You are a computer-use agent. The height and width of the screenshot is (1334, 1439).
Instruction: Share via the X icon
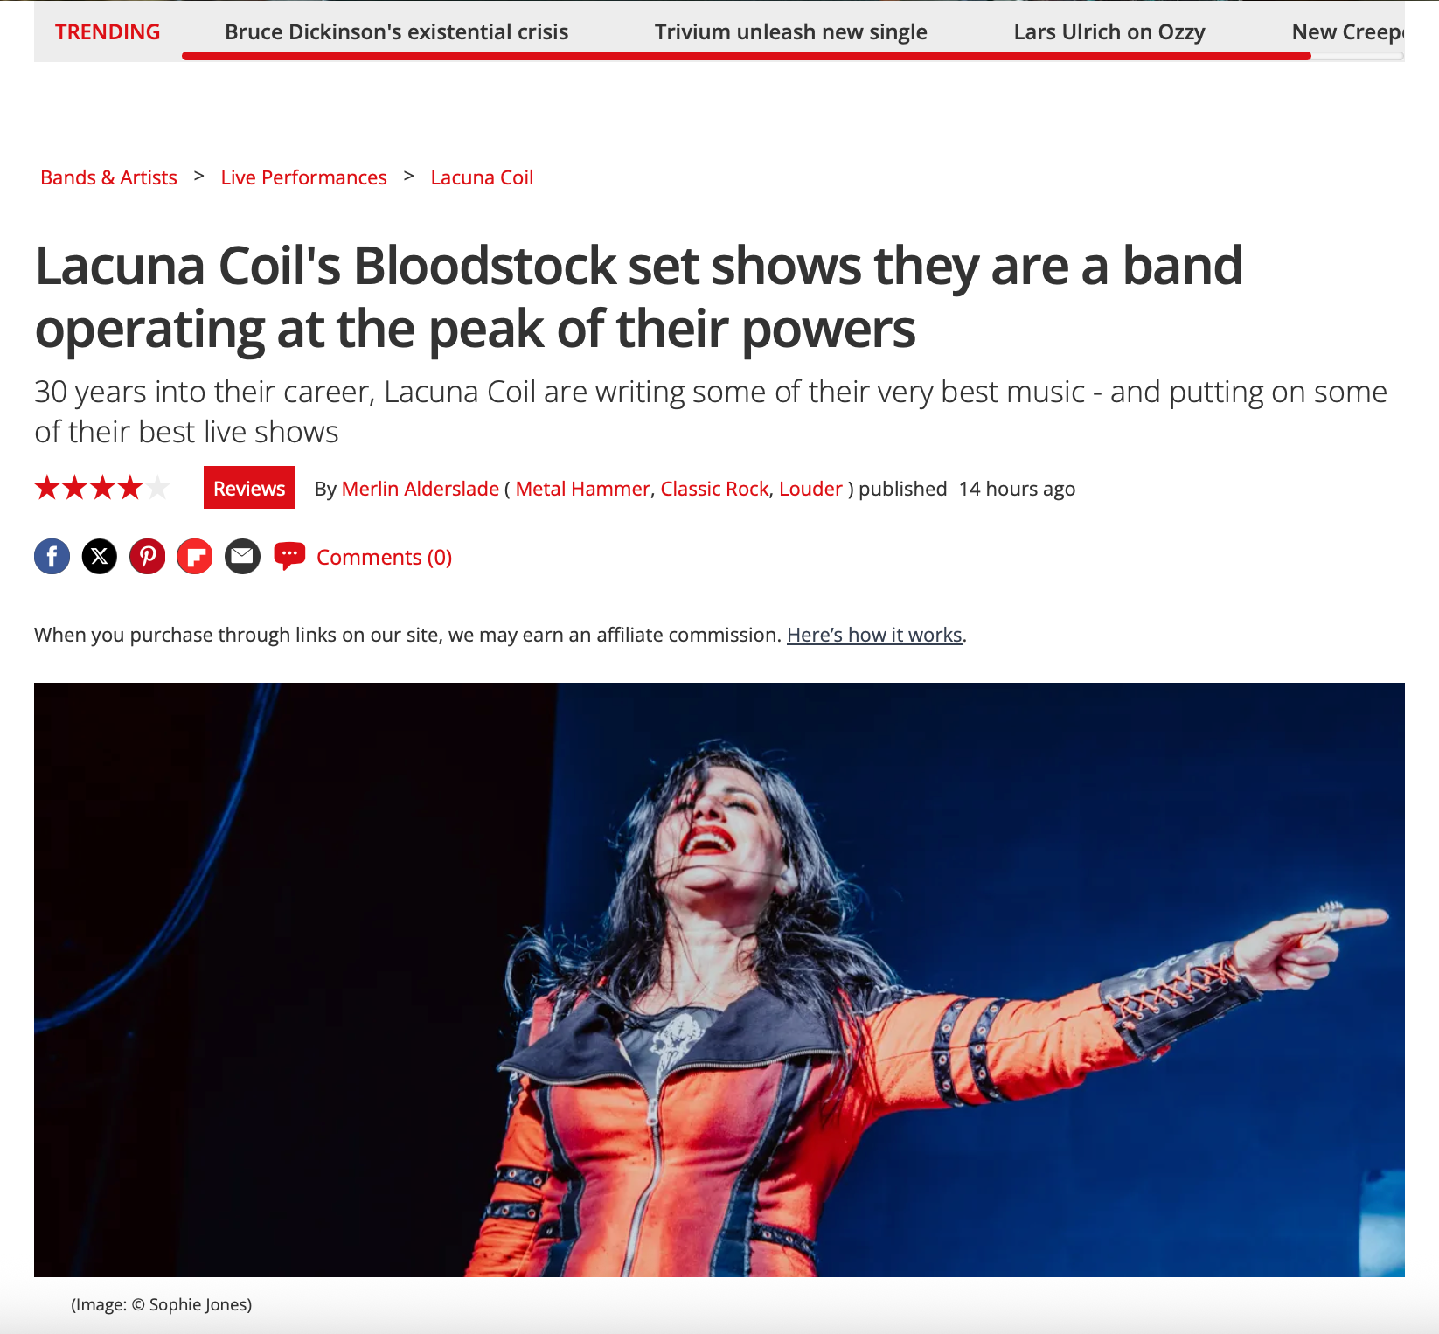[x=100, y=557]
